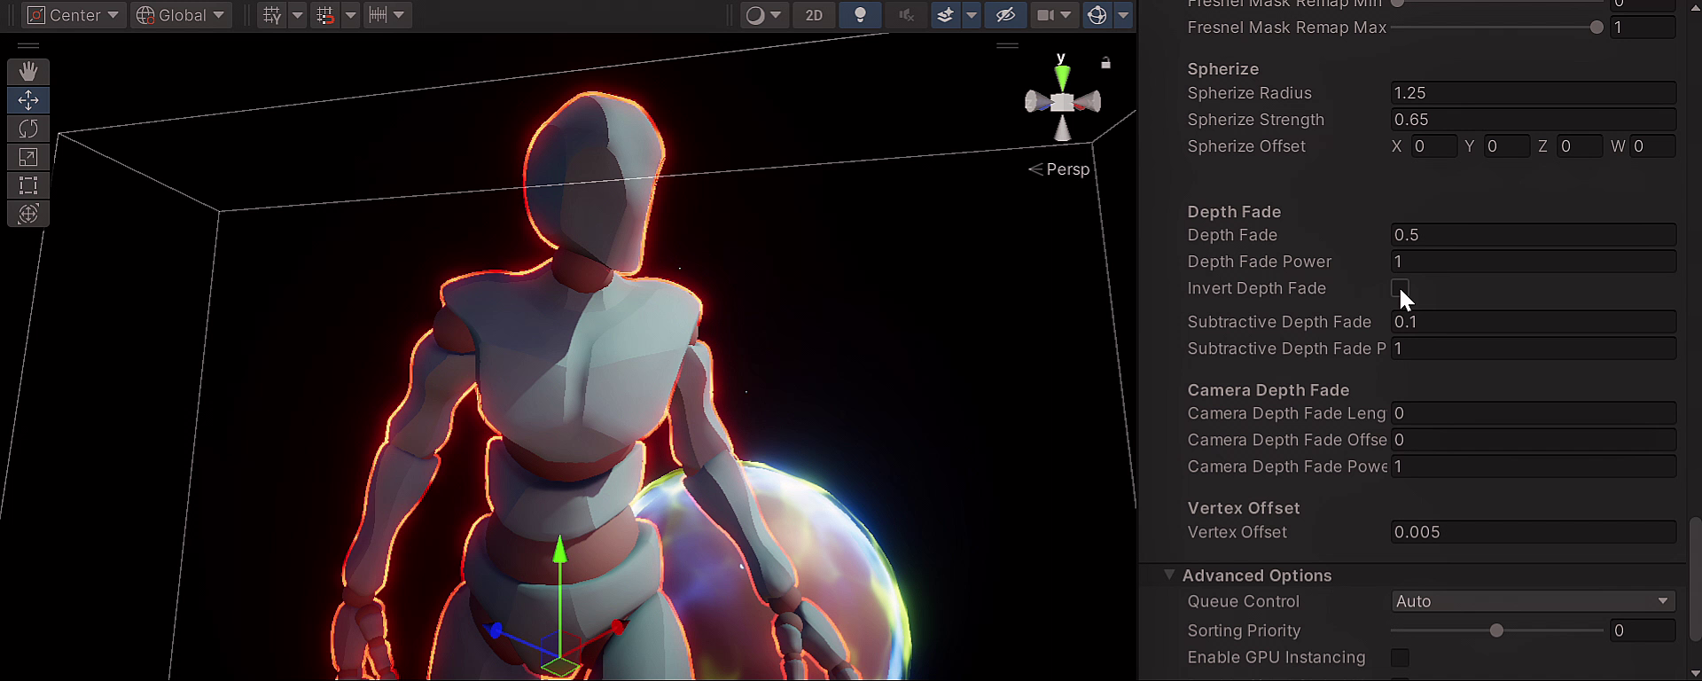The image size is (1702, 681).
Task: Click Spherize Offset Z field
Action: tap(1580, 146)
